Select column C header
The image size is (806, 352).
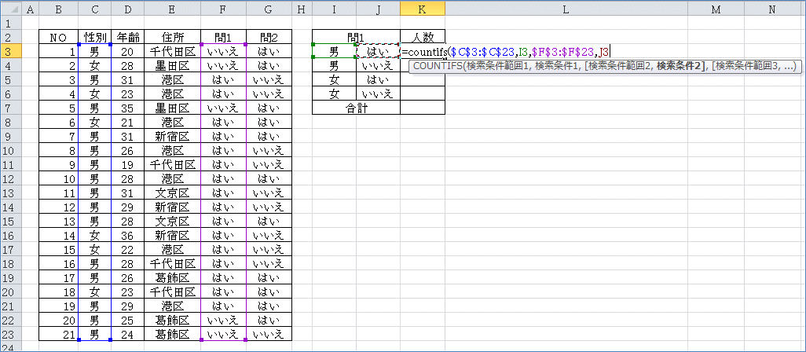pyautogui.click(x=95, y=9)
